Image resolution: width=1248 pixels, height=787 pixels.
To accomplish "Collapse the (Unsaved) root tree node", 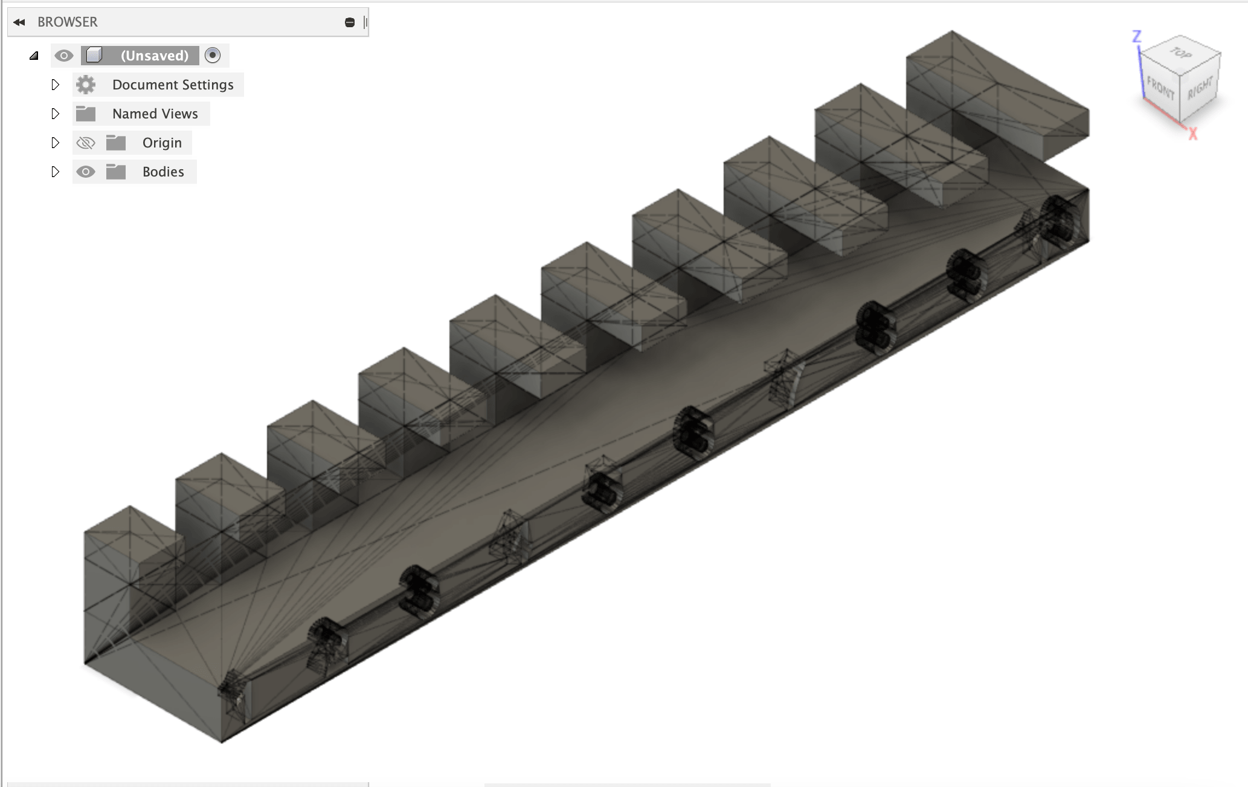I will coord(34,56).
